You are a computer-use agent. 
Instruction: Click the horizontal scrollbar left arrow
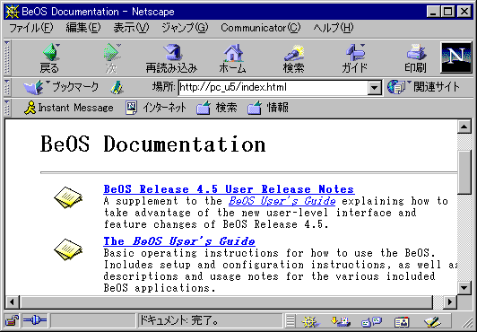[12, 302]
